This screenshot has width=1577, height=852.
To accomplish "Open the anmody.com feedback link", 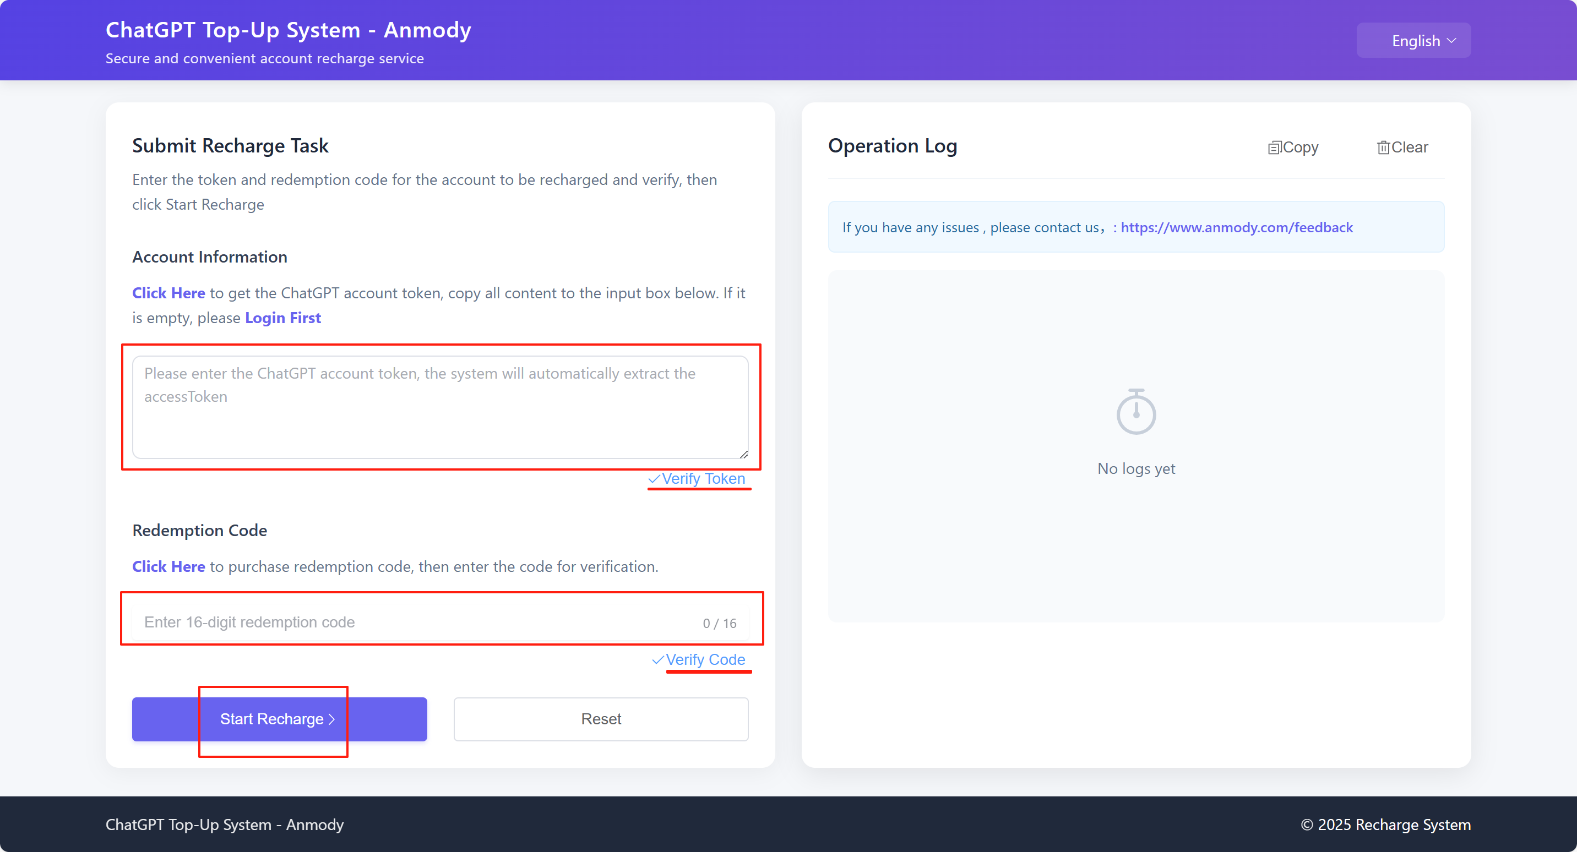I will 1236,228.
